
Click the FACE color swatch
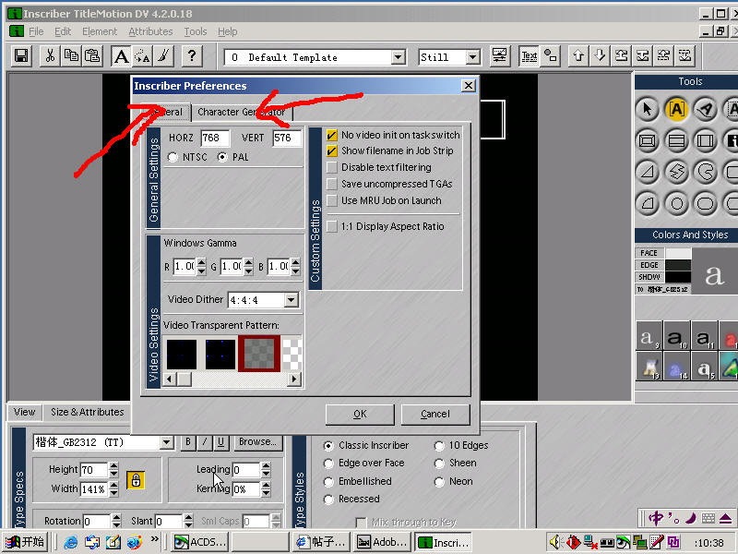[x=678, y=253]
